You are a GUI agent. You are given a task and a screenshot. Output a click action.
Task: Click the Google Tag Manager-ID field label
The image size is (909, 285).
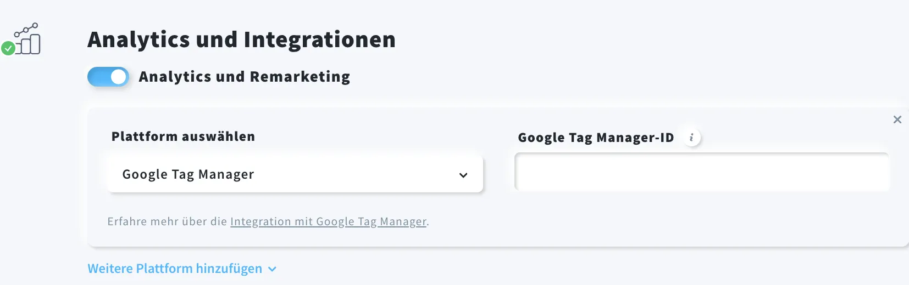(596, 138)
